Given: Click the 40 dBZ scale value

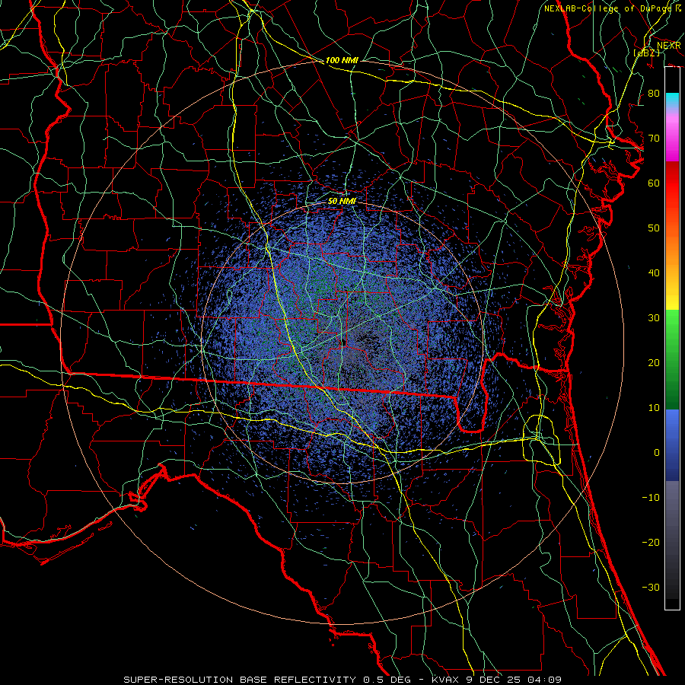Looking at the screenshot, I should click(x=654, y=273).
